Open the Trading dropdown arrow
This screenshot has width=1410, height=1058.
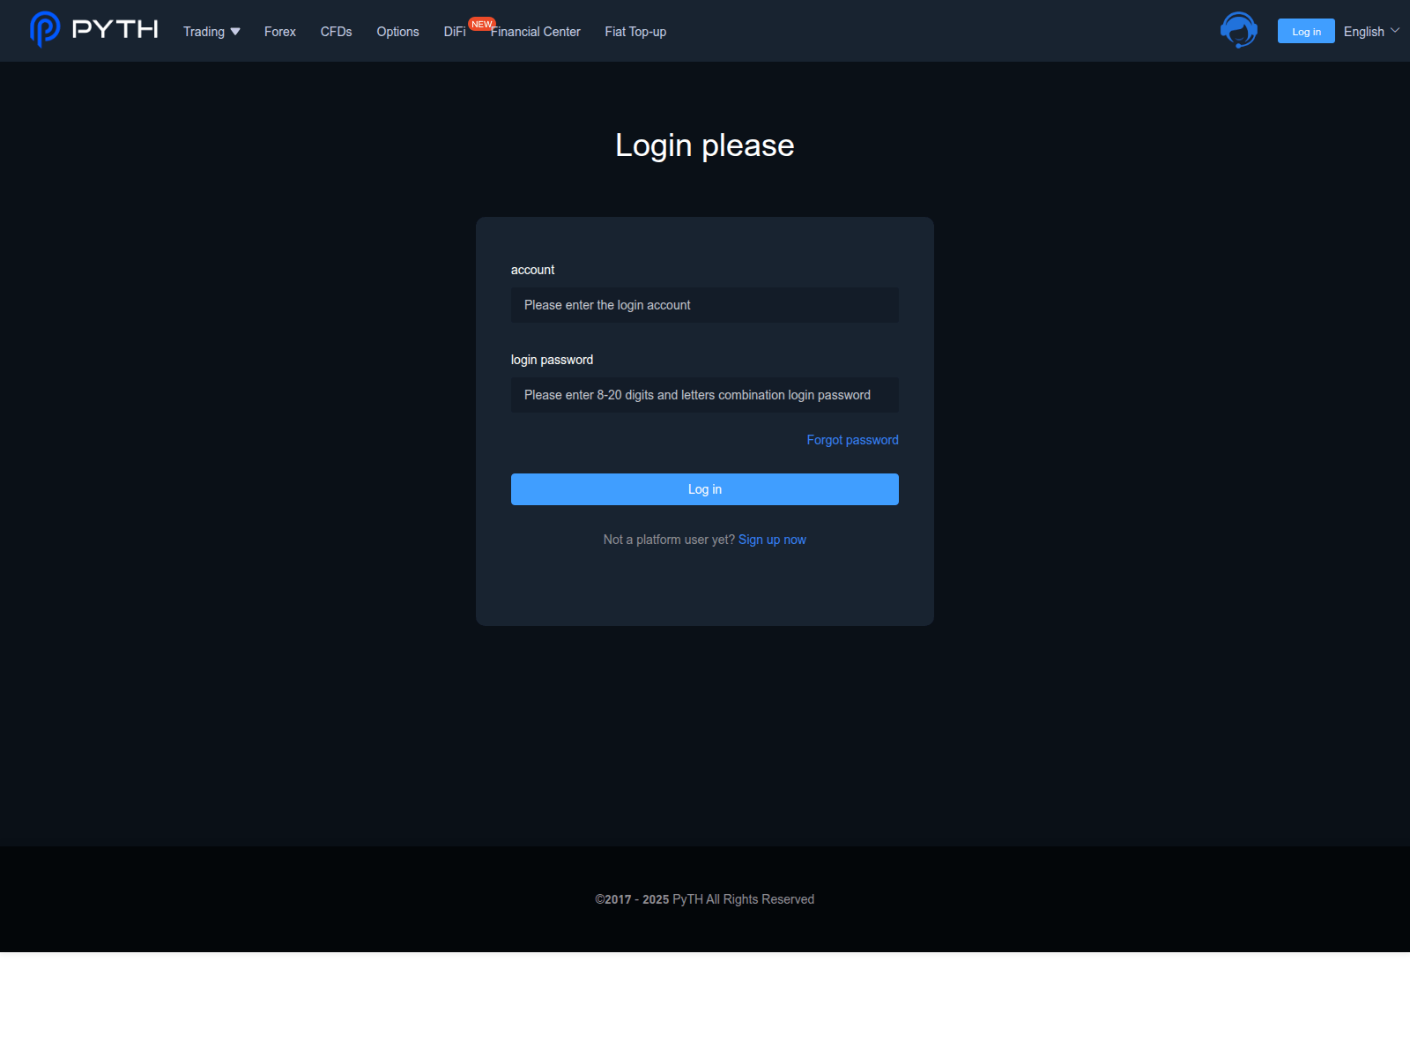click(x=234, y=32)
